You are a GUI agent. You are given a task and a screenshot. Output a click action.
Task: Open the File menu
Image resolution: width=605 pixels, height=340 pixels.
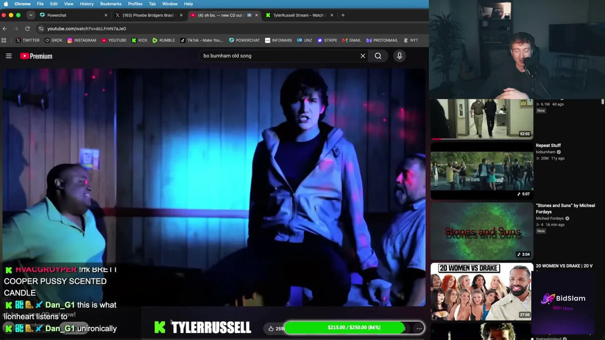(x=40, y=4)
